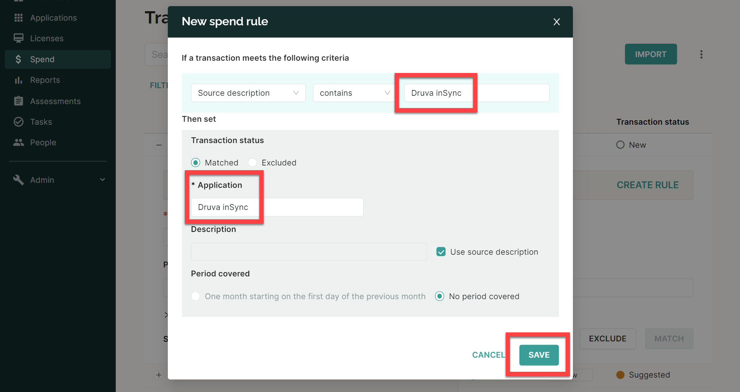The height and width of the screenshot is (392, 740).
Task: Expand the Admin menu chevron
Action: click(102, 180)
